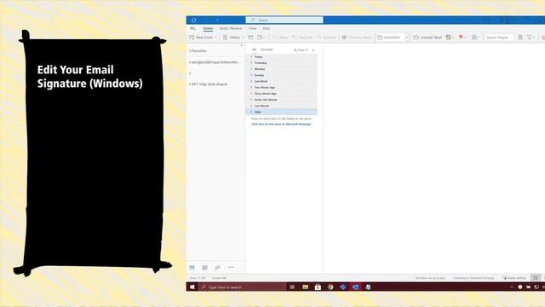Image resolution: width=545 pixels, height=307 pixels.
Task: Click the reverse sort order arrow
Action: 313,50
